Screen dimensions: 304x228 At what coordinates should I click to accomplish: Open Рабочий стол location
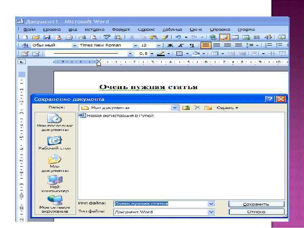tap(54, 143)
